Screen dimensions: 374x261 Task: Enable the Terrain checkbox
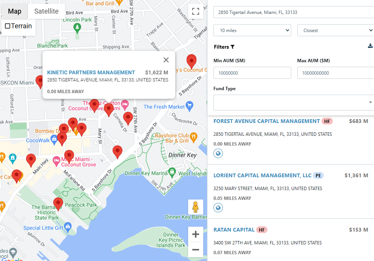(8, 26)
